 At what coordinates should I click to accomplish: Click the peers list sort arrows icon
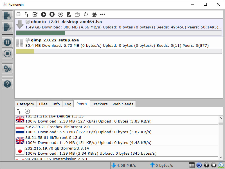pos(19,111)
